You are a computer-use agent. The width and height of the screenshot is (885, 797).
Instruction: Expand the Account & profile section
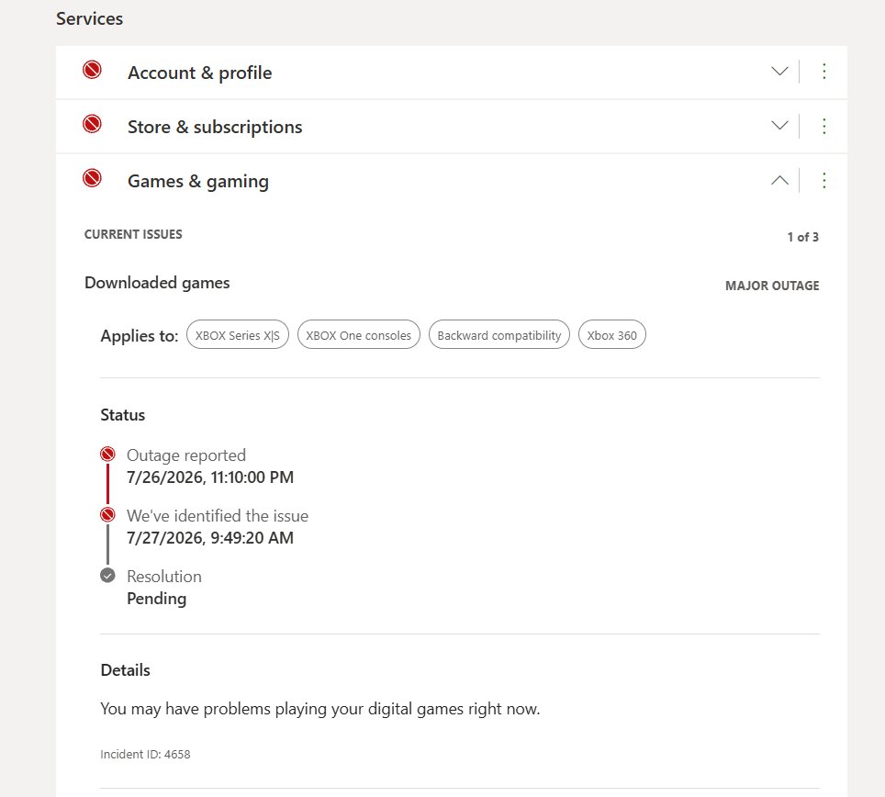click(x=779, y=71)
